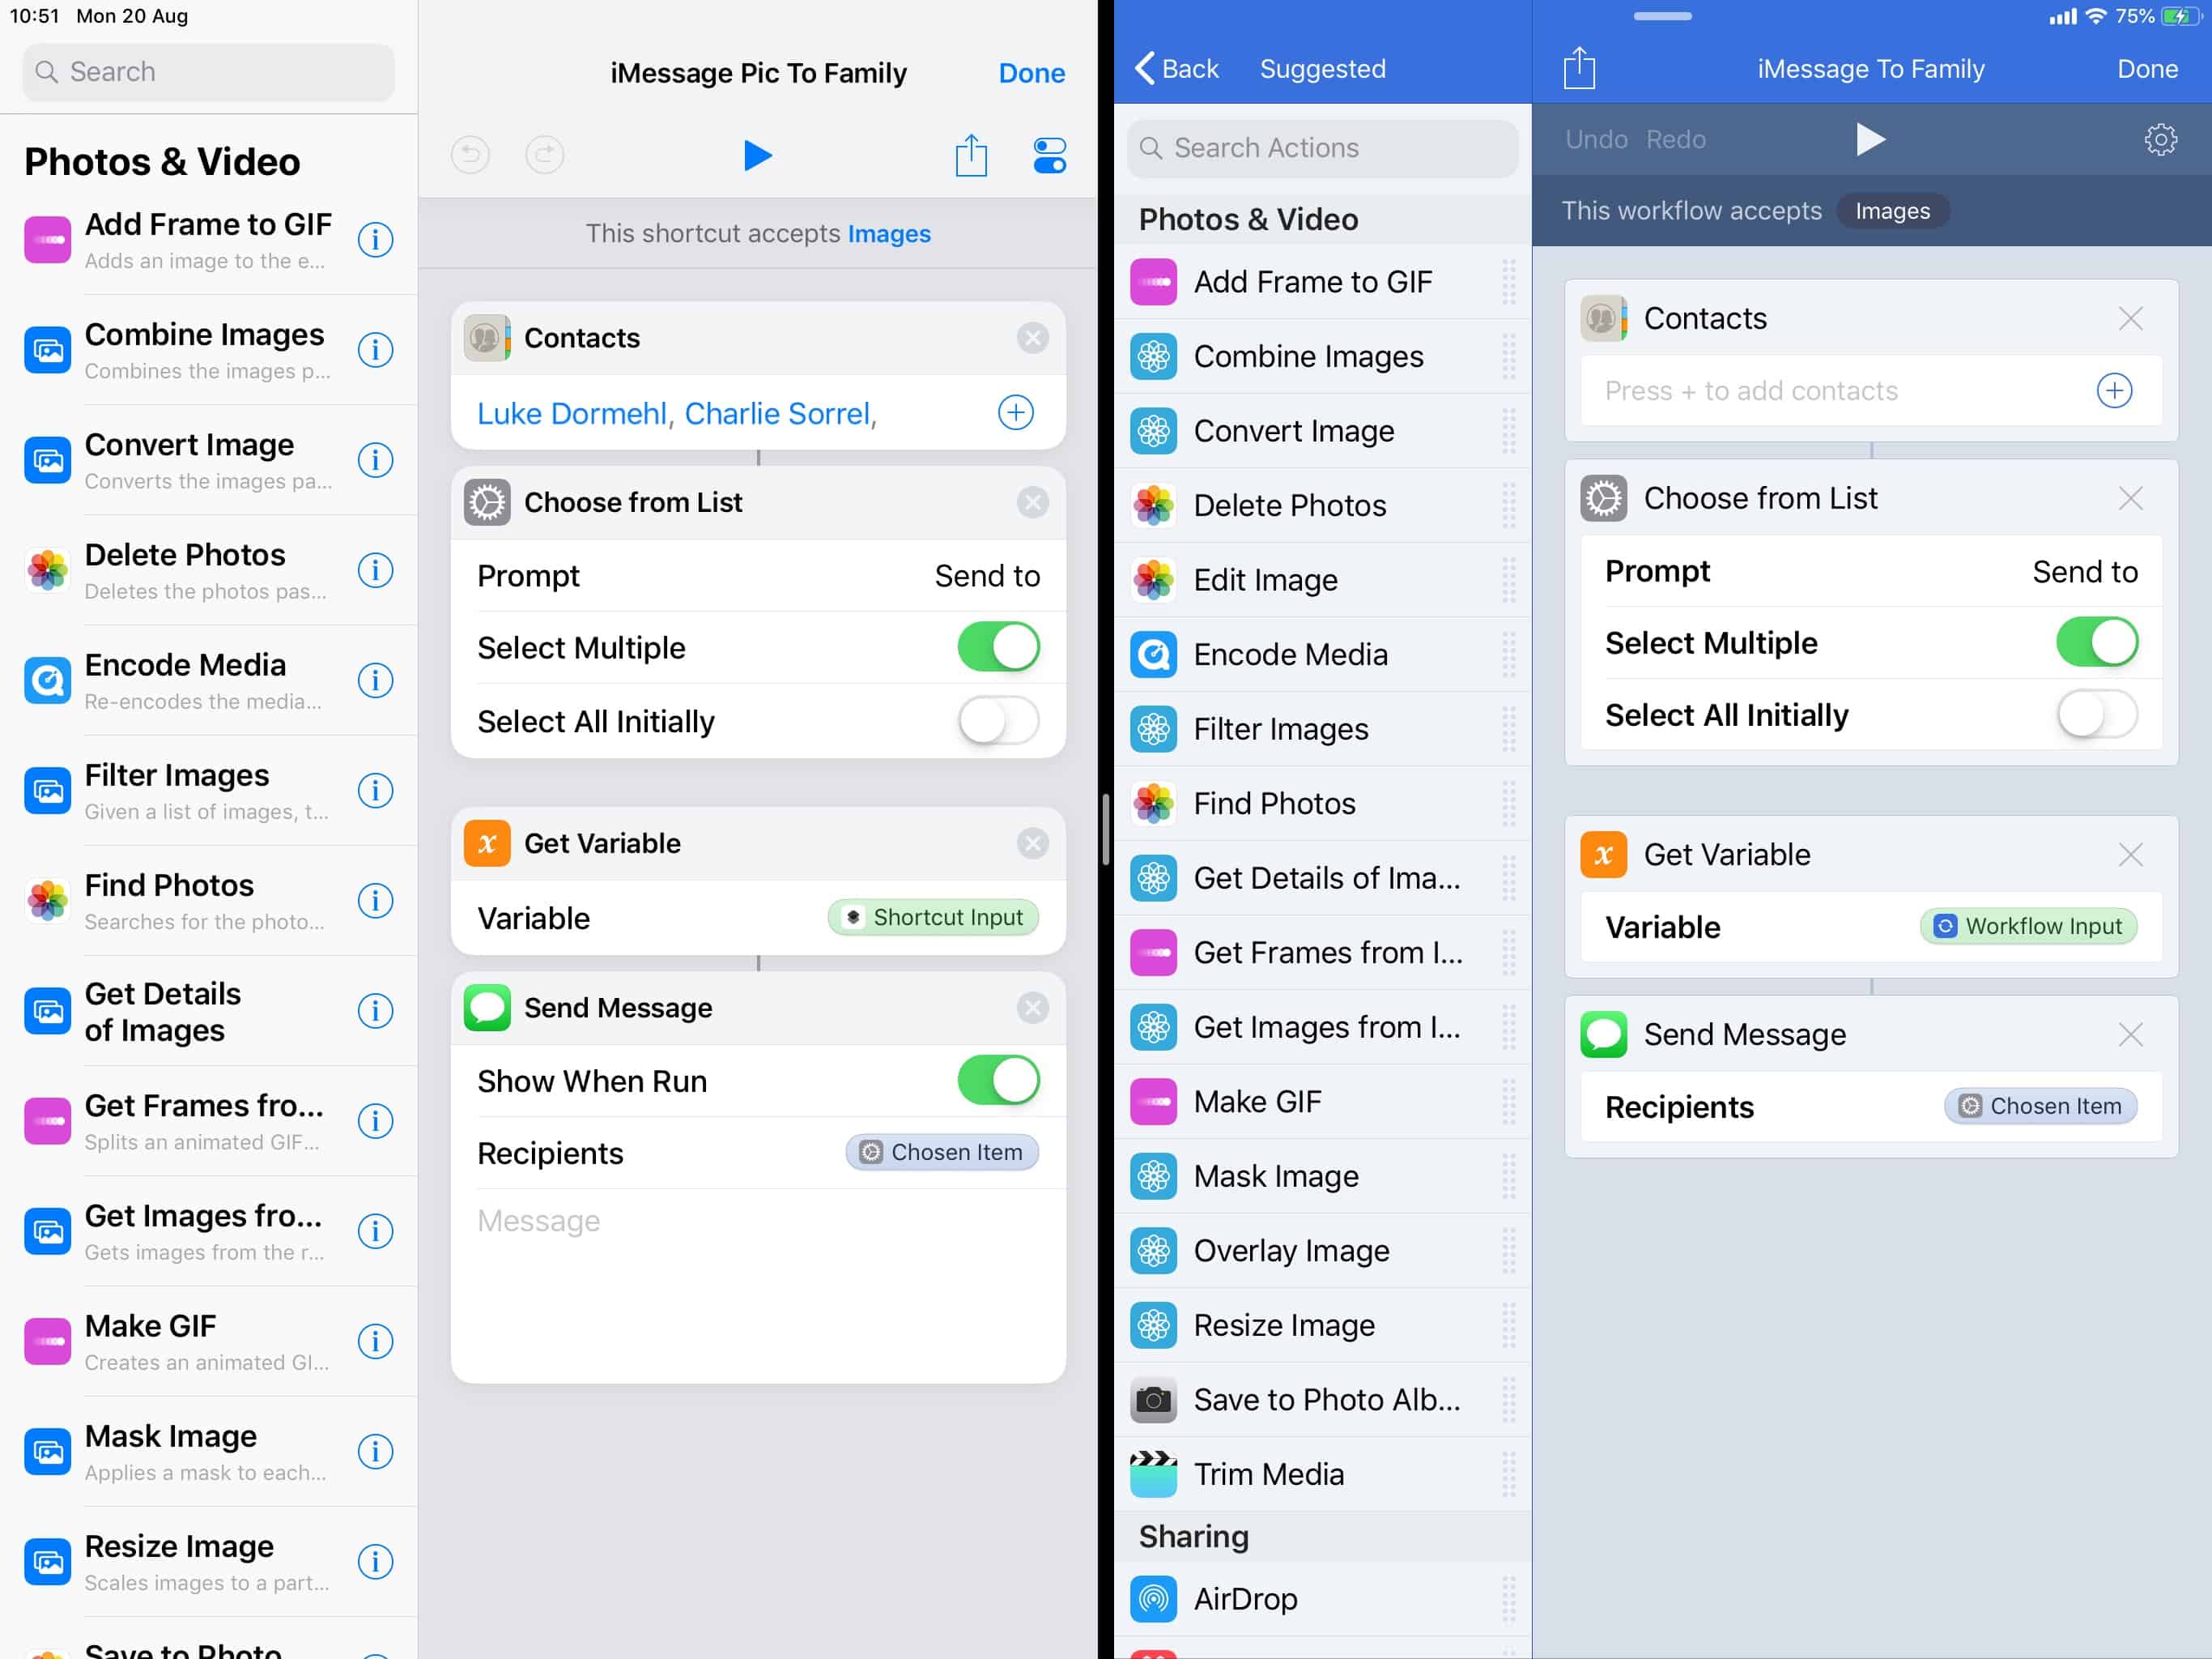The width and height of the screenshot is (2212, 1659).
Task: Open shortcut settings toggle icon in Shortcuts
Action: tap(1049, 155)
